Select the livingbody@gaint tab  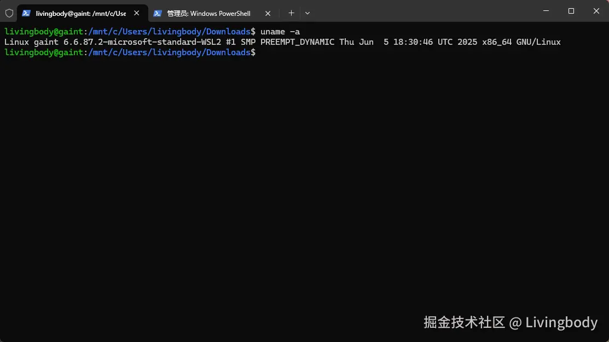point(82,13)
